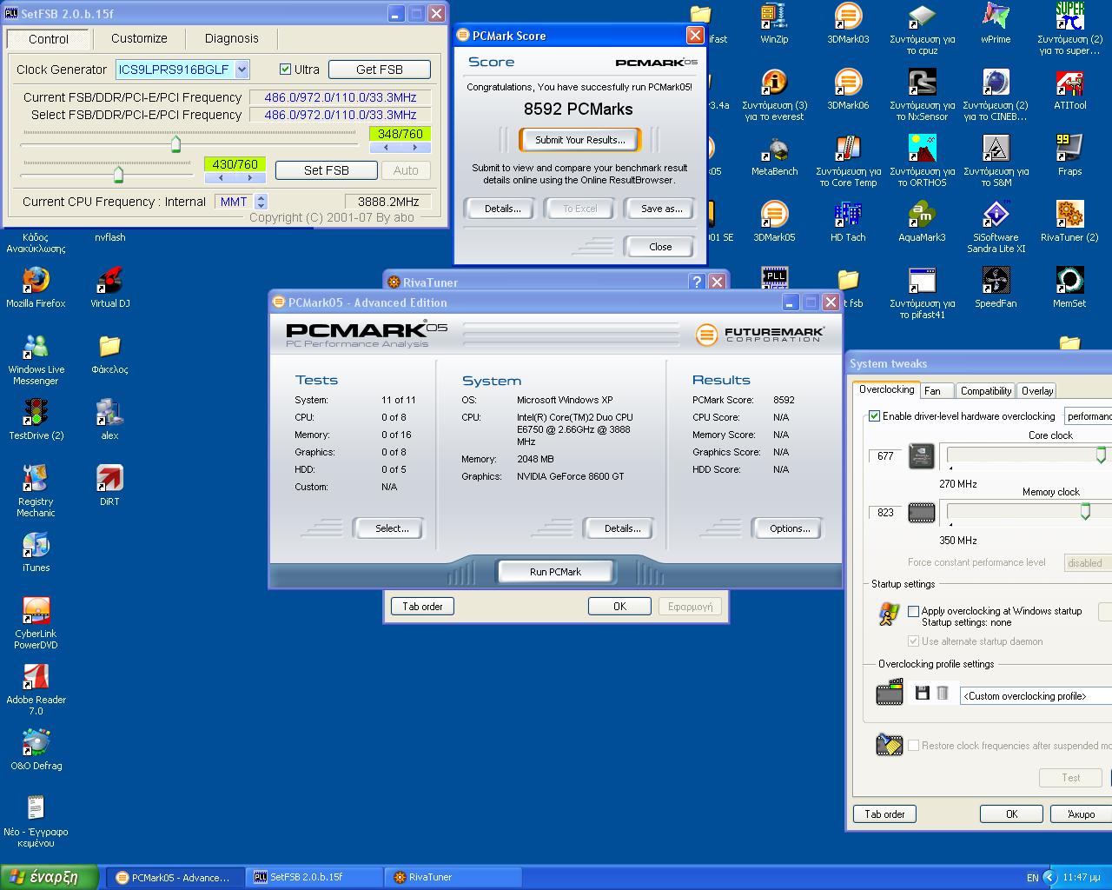
Task: Click Save as... in PCMark Score
Action: click(662, 209)
